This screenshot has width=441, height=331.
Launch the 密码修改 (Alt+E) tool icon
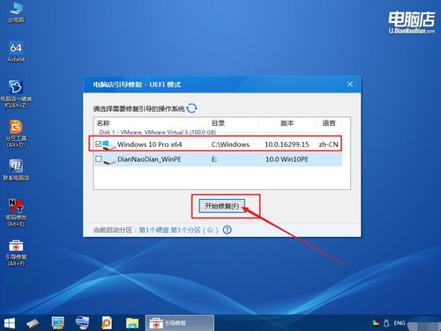(16, 213)
